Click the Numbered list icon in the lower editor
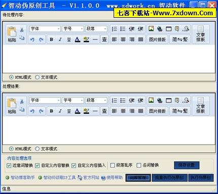Viewport: 218px width, 194px height. pos(115,101)
